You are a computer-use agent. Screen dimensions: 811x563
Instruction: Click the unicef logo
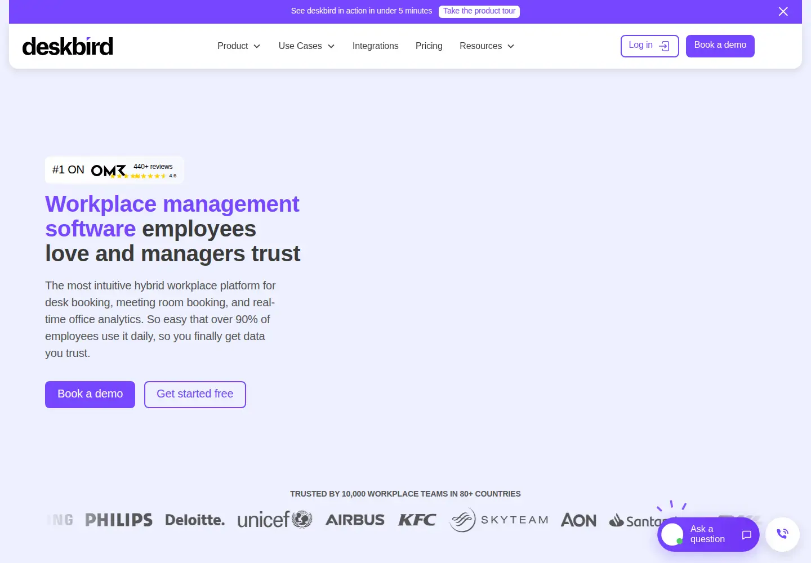pos(275,520)
